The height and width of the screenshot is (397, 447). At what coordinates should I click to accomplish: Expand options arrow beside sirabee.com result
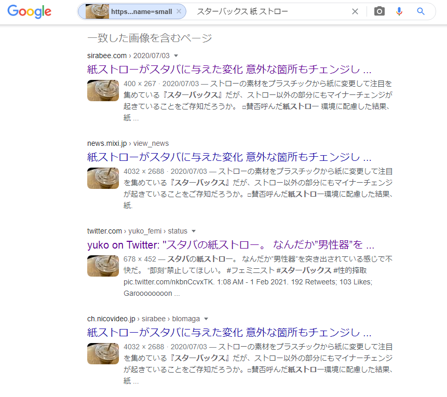coord(176,56)
